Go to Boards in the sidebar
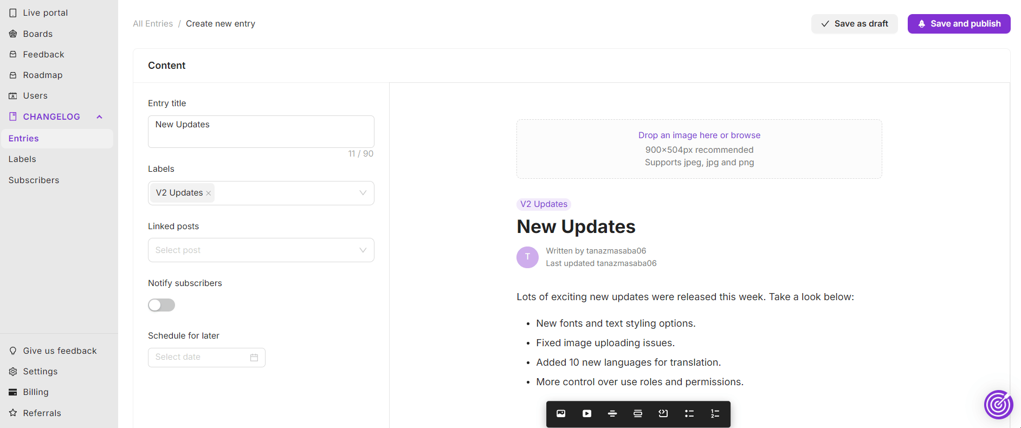Viewport: 1021px width, 428px height. pos(38,34)
